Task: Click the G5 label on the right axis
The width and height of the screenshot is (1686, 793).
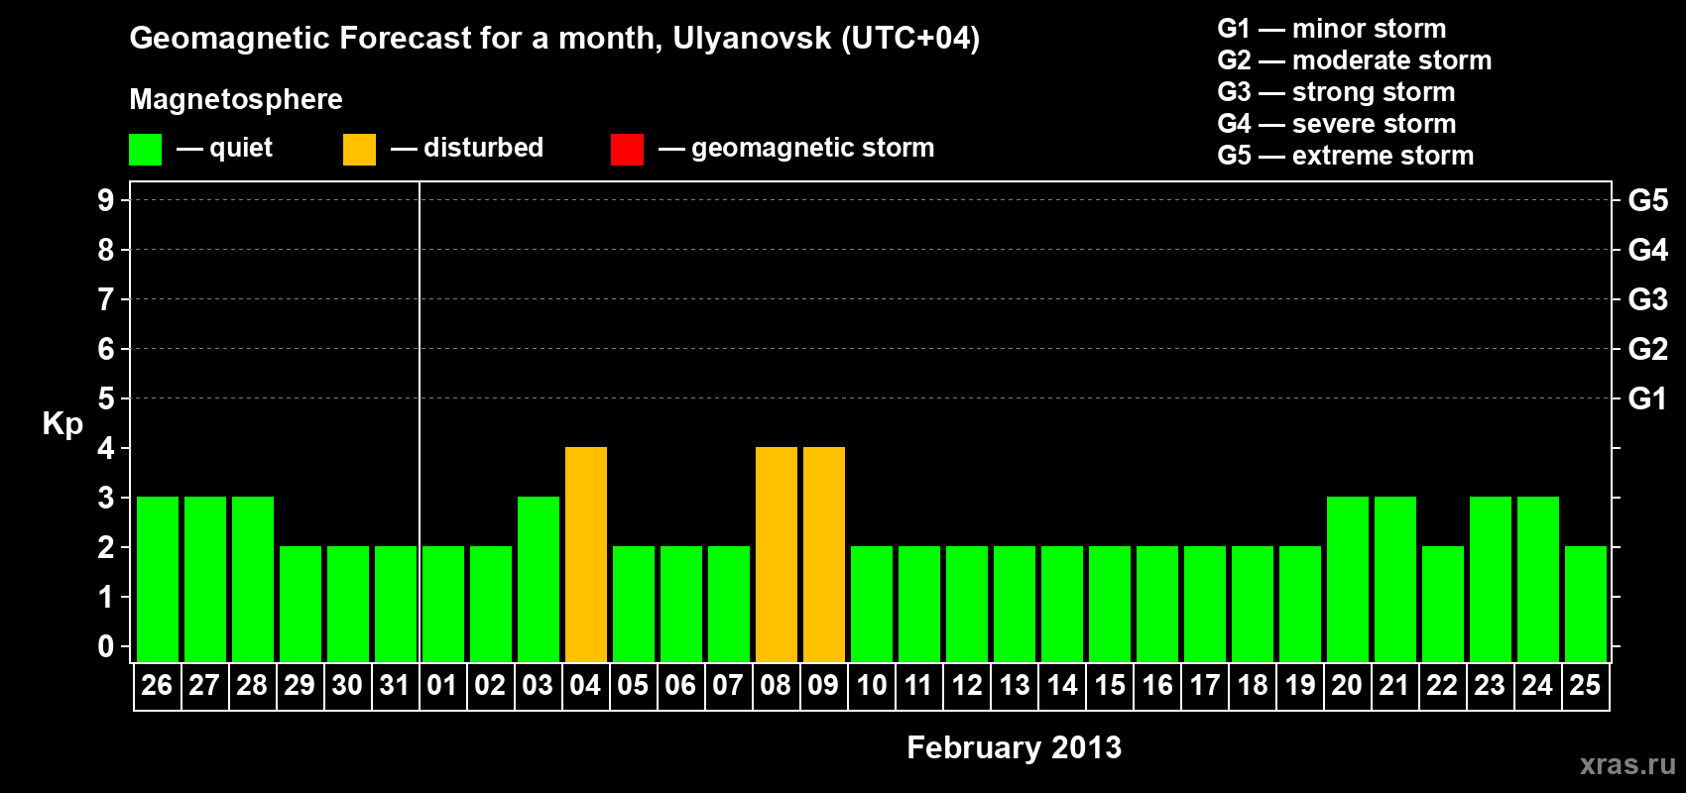Action: (1648, 200)
